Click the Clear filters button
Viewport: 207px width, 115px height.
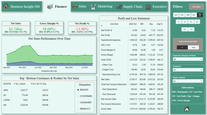pos(196,7)
